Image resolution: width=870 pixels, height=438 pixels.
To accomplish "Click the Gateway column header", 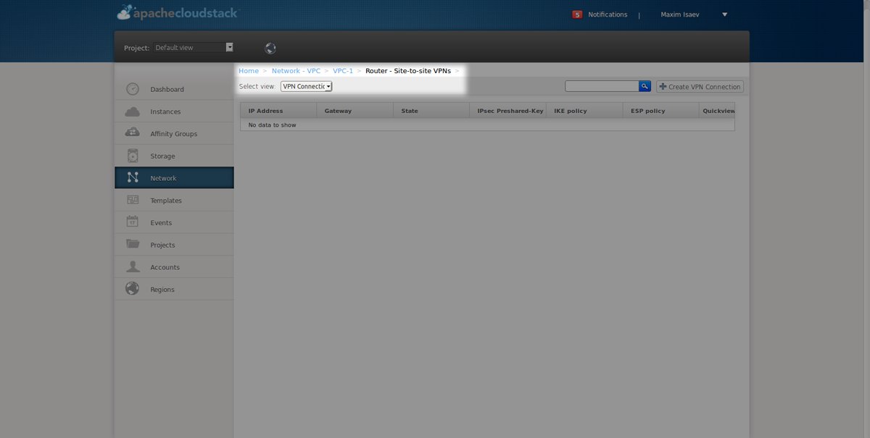I will (355, 111).
